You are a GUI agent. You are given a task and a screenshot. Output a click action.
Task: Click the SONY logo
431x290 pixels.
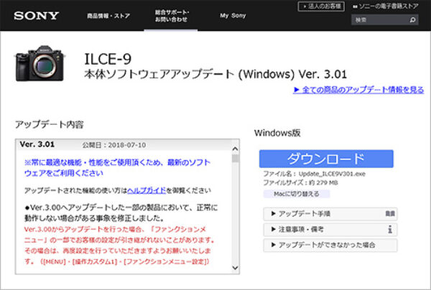[x=37, y=16]
